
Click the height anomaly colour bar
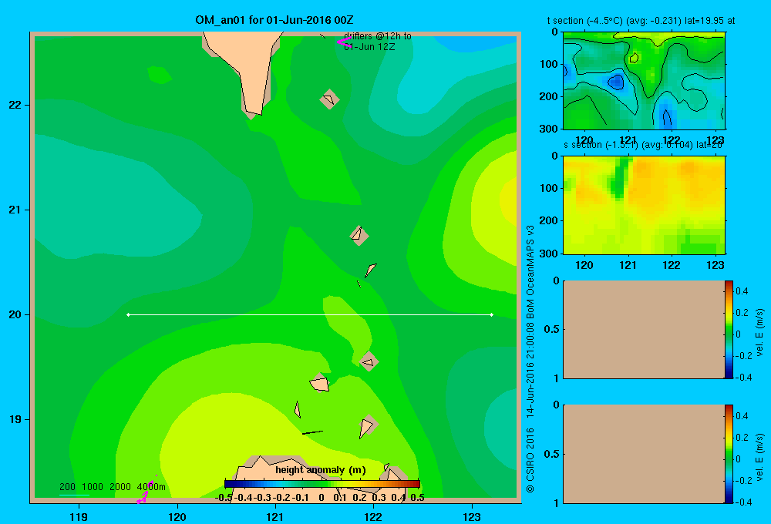tap(322, 484)
